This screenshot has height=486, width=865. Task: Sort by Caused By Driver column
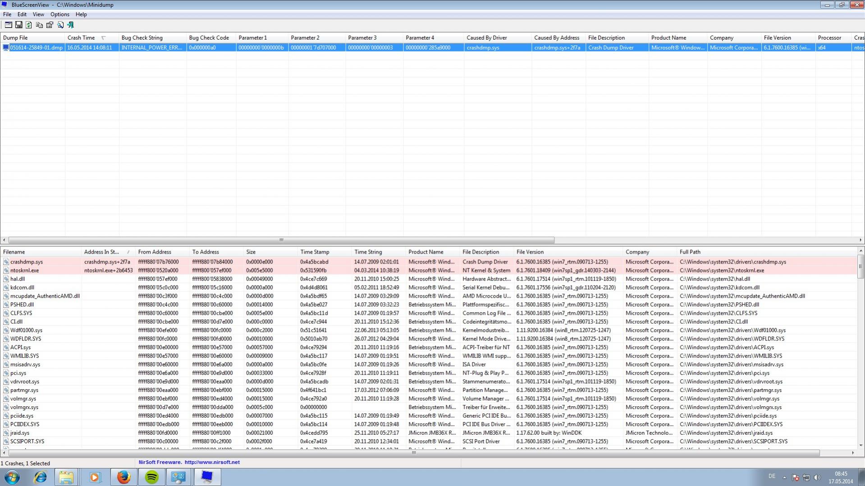point(498,38)
